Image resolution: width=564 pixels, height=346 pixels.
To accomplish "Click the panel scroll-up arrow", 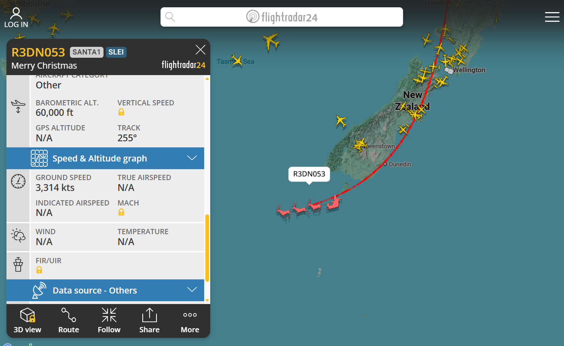I will coord(207,79).
